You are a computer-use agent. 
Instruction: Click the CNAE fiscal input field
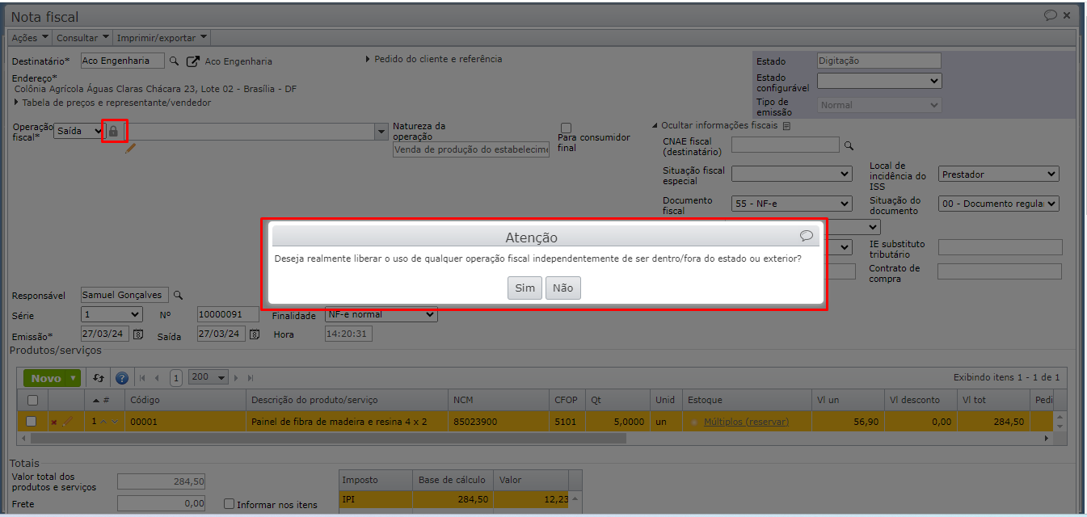click(x=786, y=145)
